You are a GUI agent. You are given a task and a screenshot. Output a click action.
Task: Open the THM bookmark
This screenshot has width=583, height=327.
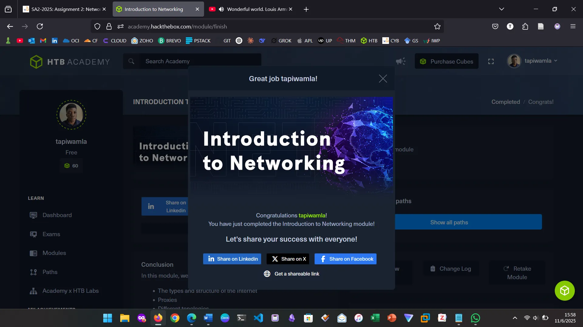(346, 41)
